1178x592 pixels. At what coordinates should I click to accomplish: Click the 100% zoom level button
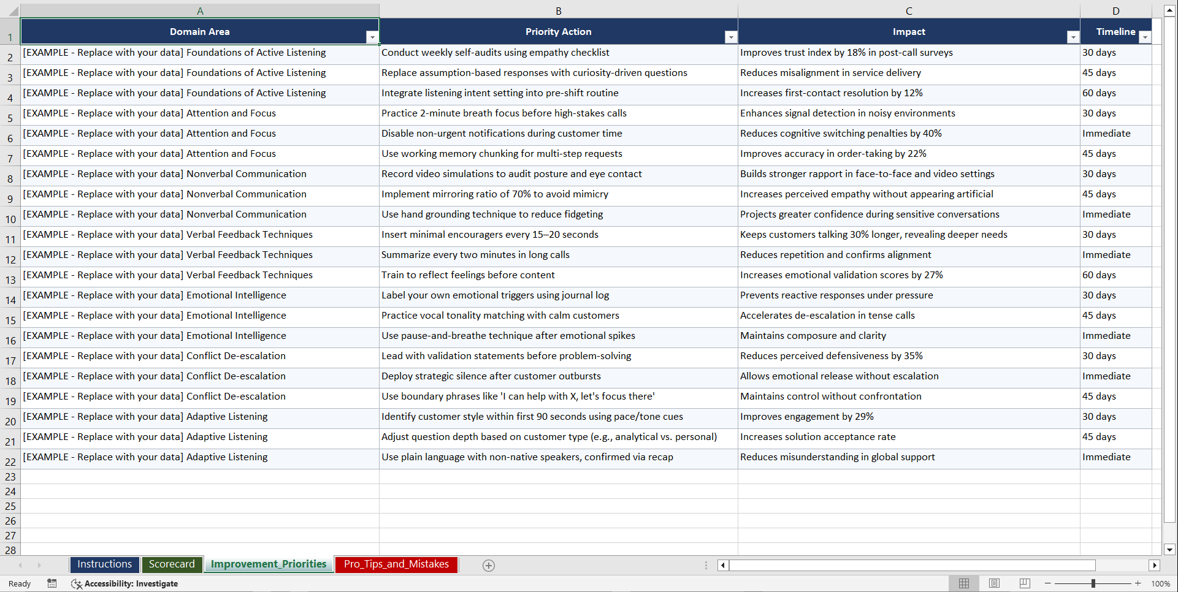(x=1161, y=583)
